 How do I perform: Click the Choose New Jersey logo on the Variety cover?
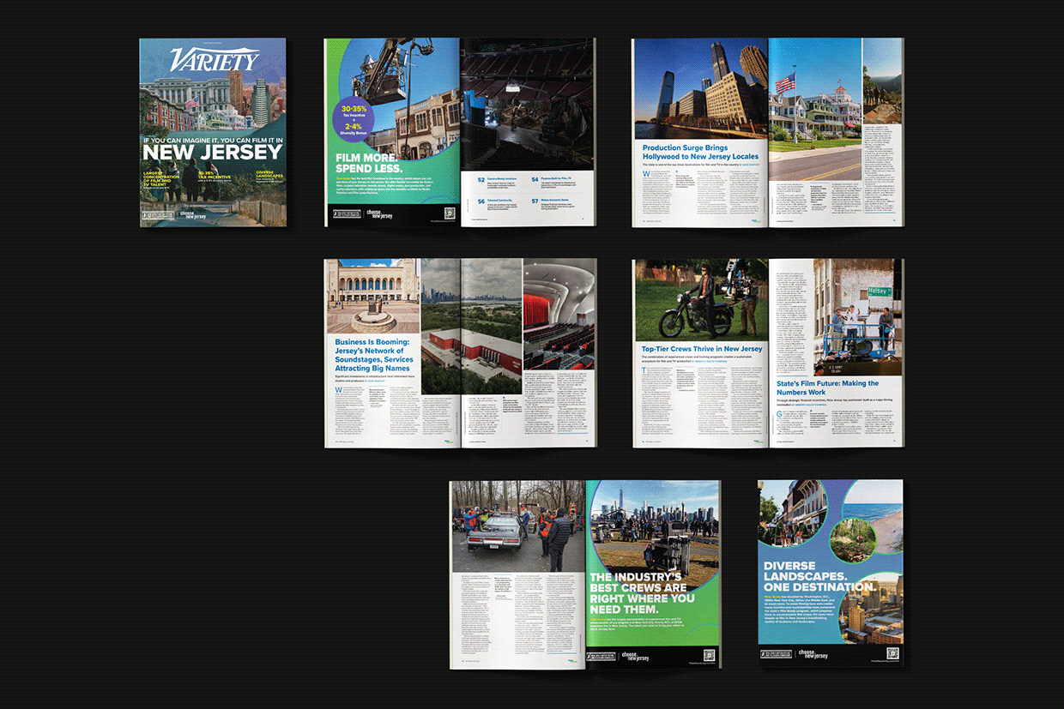pos(193,214)
